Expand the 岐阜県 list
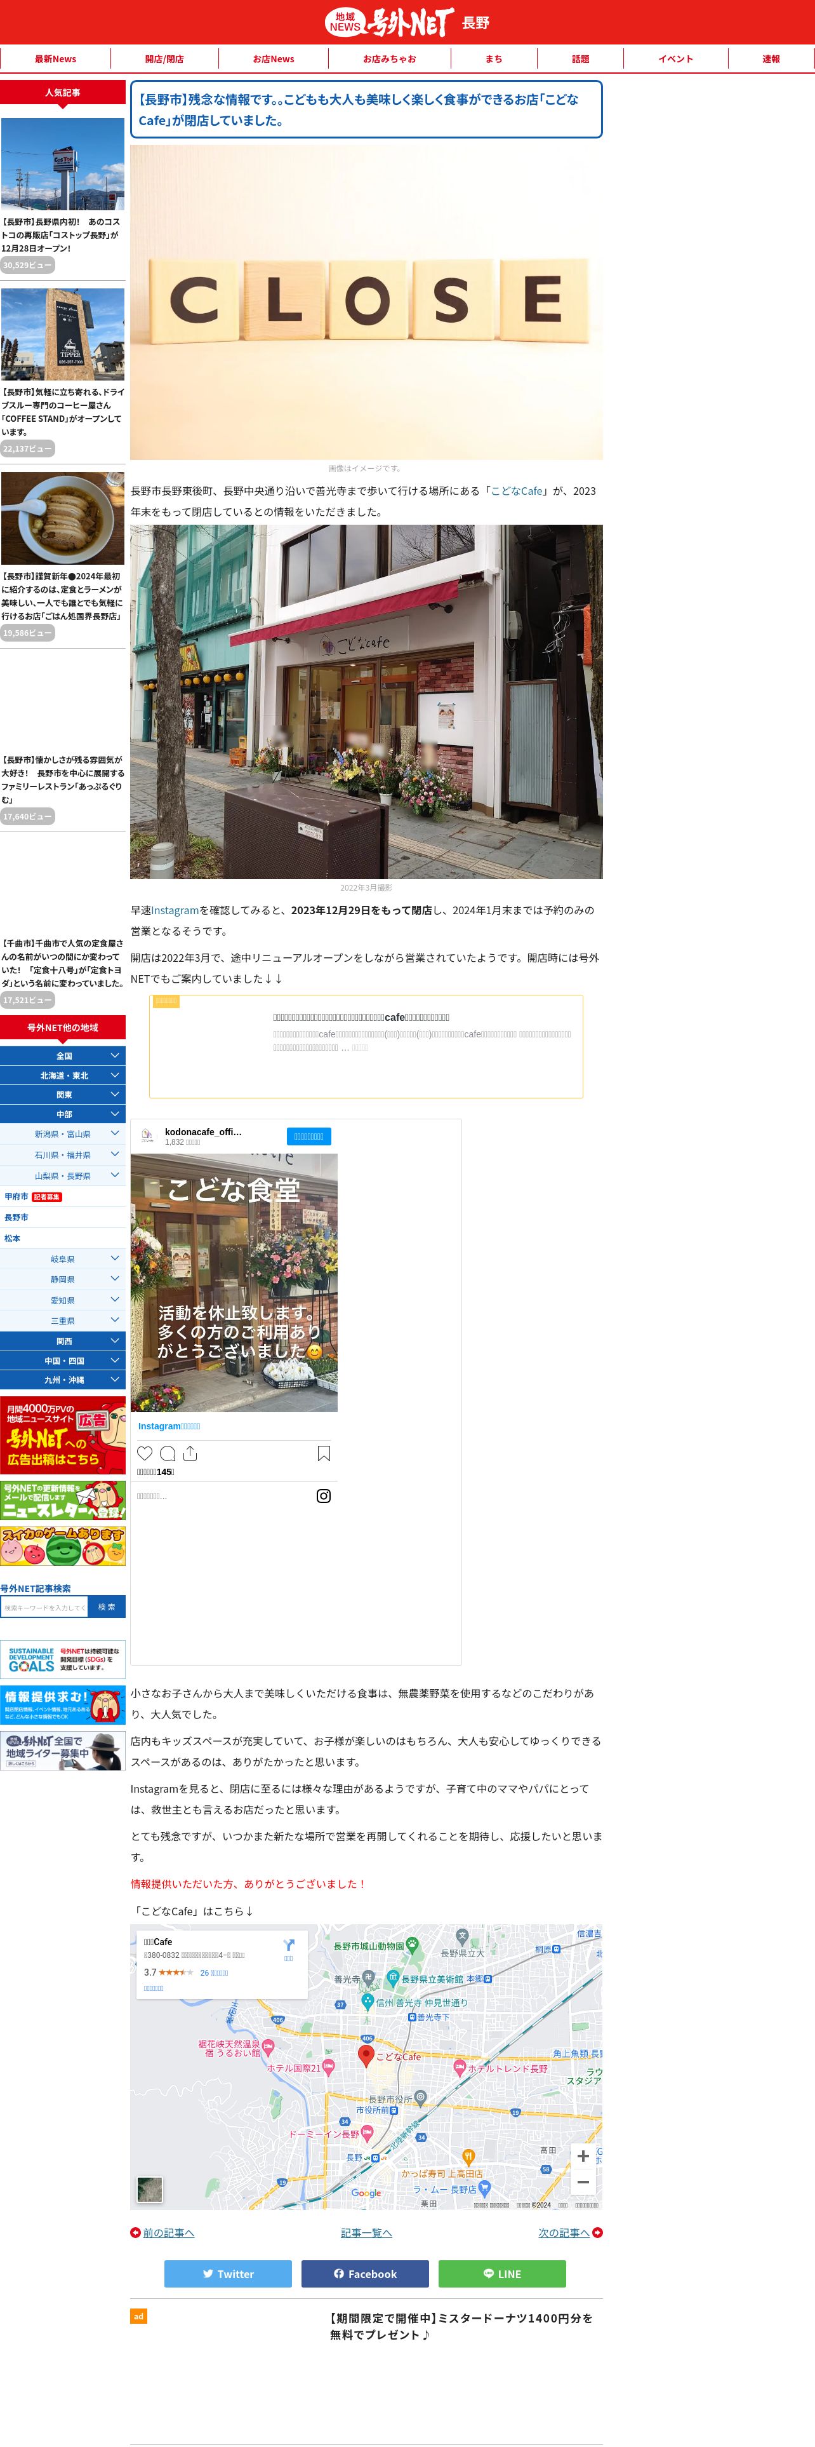Screen dimensions: 815x2447 coord(63,1258)
